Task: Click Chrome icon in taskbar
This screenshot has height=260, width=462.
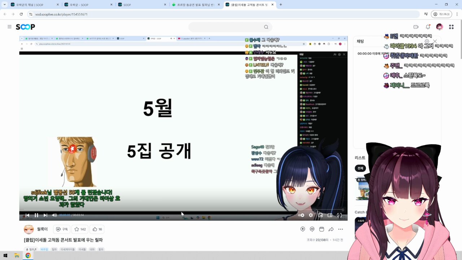Action: (28, 256)
